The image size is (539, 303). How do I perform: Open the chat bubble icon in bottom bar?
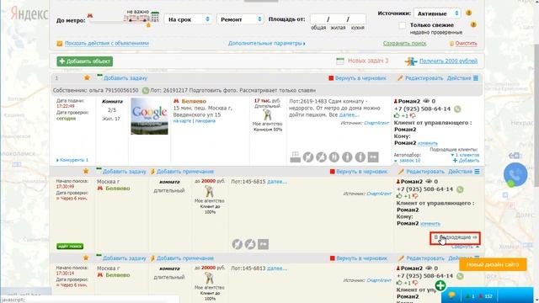pos(452,295)
